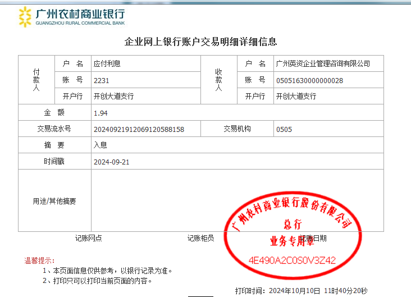Click the 时间戳 label

(x=54, y=162)
